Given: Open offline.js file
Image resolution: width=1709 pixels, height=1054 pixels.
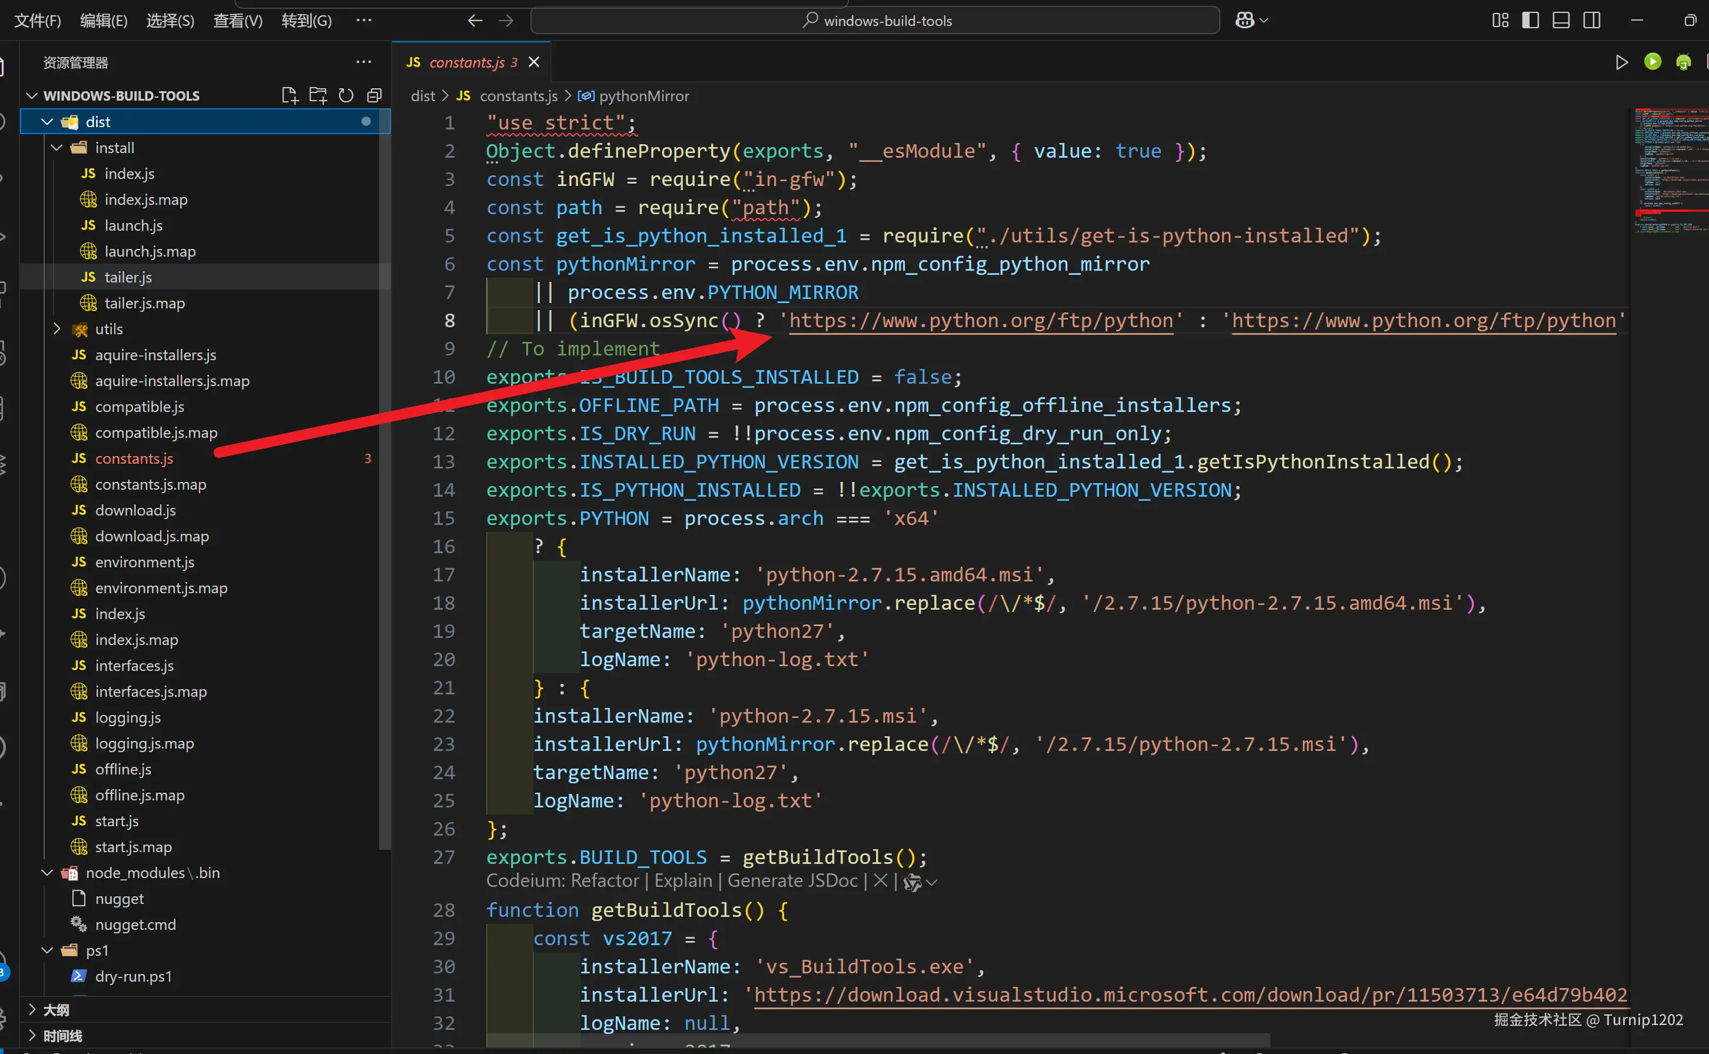Looking at the screenshot, I should pyautogui.click(x=122, y=769).
